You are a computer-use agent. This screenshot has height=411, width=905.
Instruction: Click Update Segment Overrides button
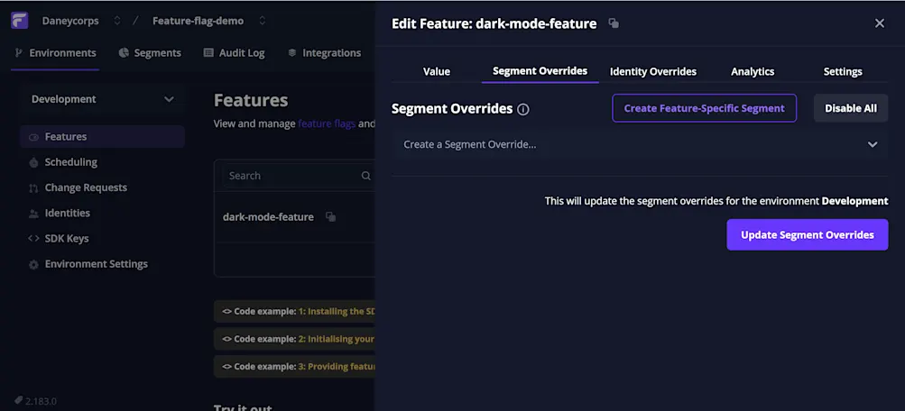[x=808, y=234]
